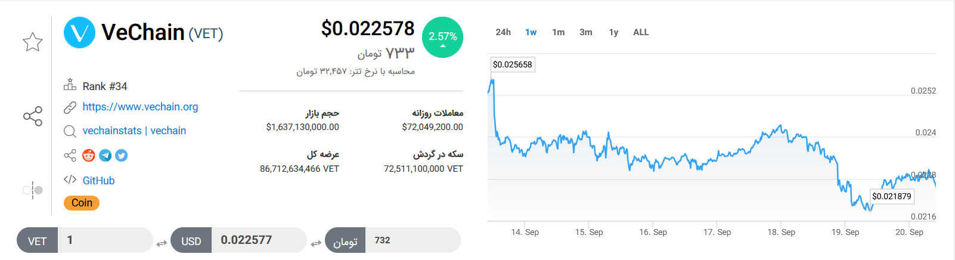Click the USD amount input field

point(259,240)
